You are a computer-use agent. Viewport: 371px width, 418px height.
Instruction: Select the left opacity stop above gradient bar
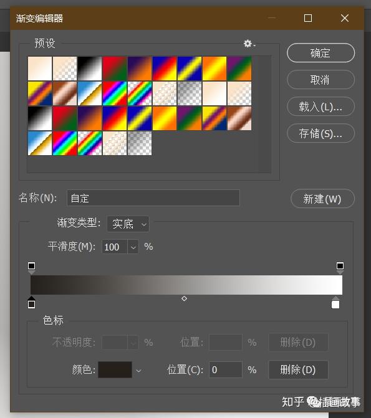(32, 267)
